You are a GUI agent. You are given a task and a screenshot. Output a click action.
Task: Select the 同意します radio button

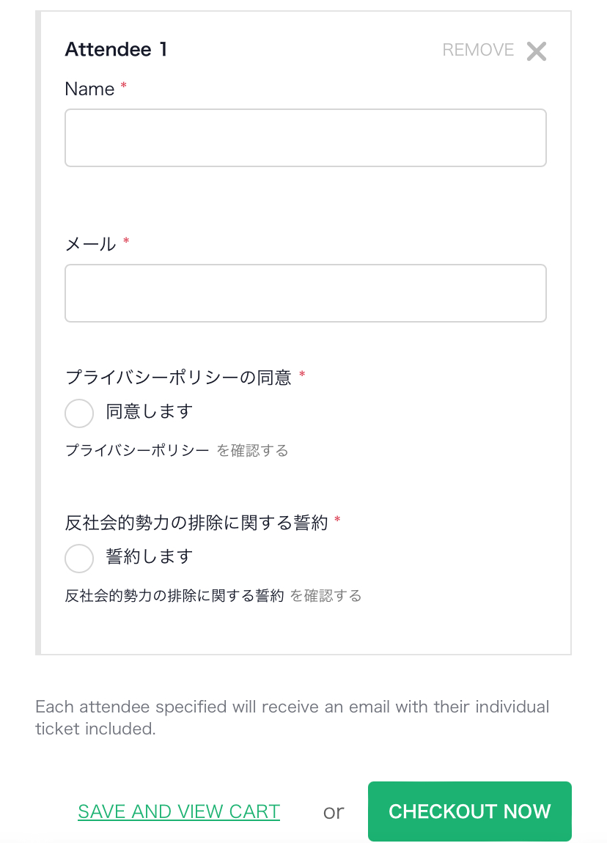coord(79,413)
